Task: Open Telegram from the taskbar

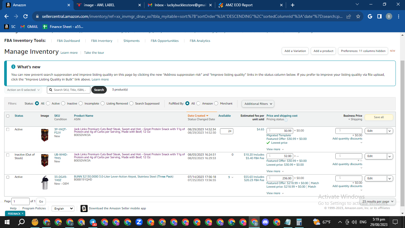Action: click(93, 222)
